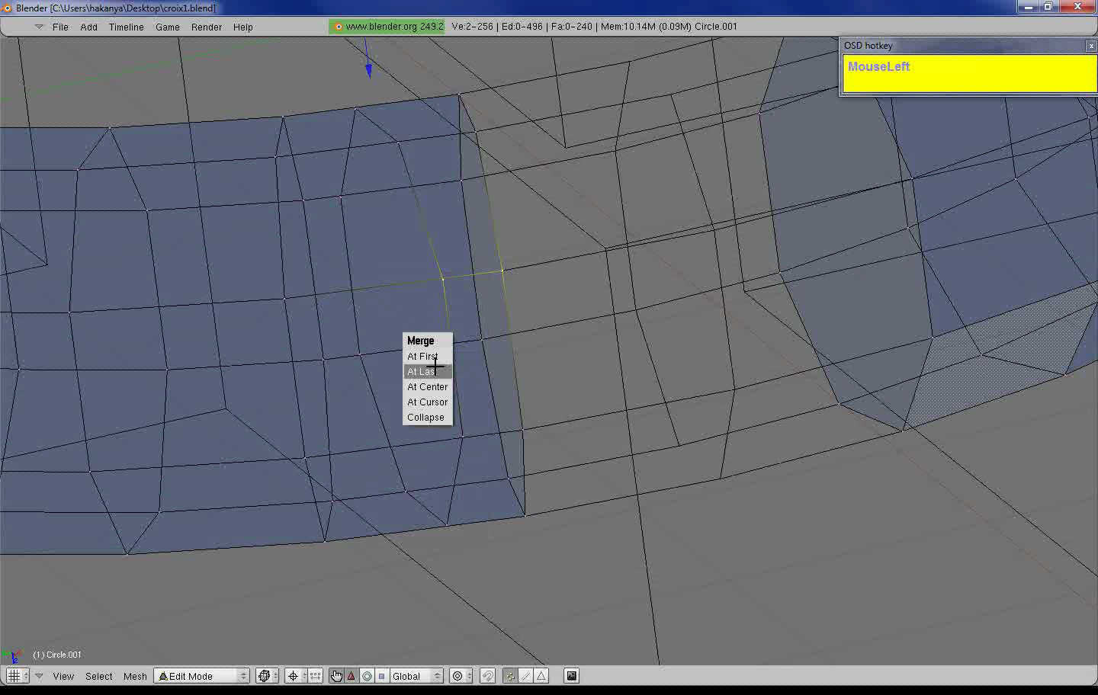1098x695 pixels.
Task: Open the Edit Mode dropdown
Action: point(202,676)
